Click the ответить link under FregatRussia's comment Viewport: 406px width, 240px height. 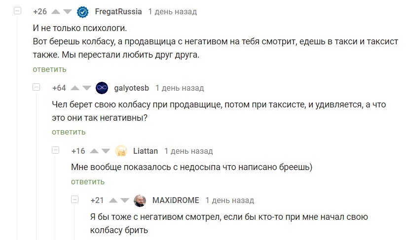[49, 69]
